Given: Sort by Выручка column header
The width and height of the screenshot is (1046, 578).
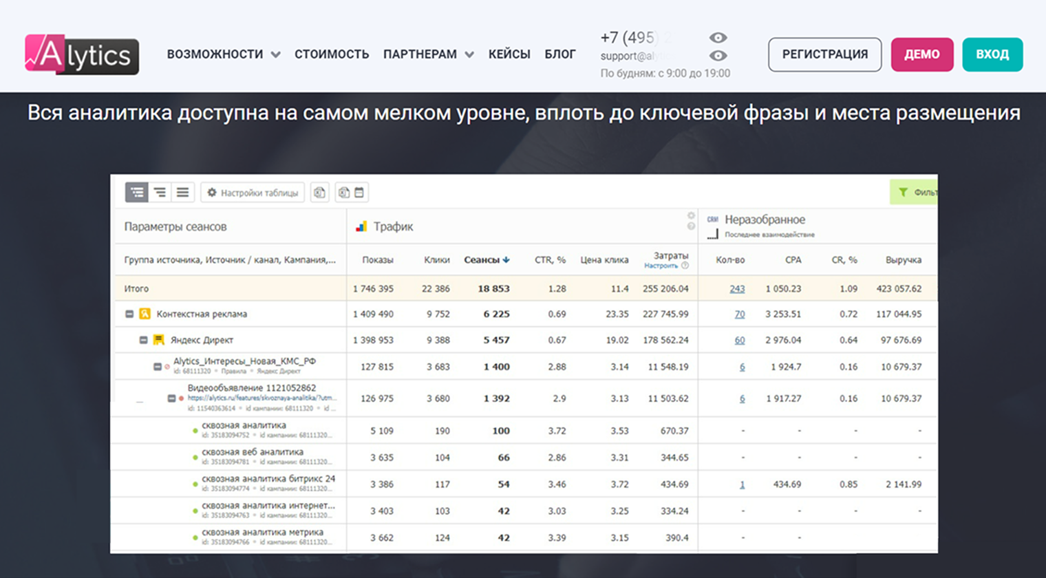Looking at the screenshot, I should tap(904, 260).
